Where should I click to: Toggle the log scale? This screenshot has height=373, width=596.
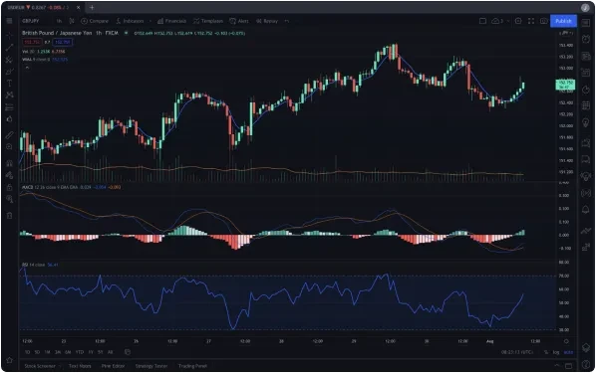(556, 352)
